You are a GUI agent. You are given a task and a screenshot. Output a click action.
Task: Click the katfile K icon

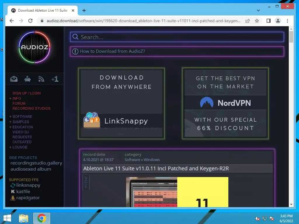click(13, 192)
